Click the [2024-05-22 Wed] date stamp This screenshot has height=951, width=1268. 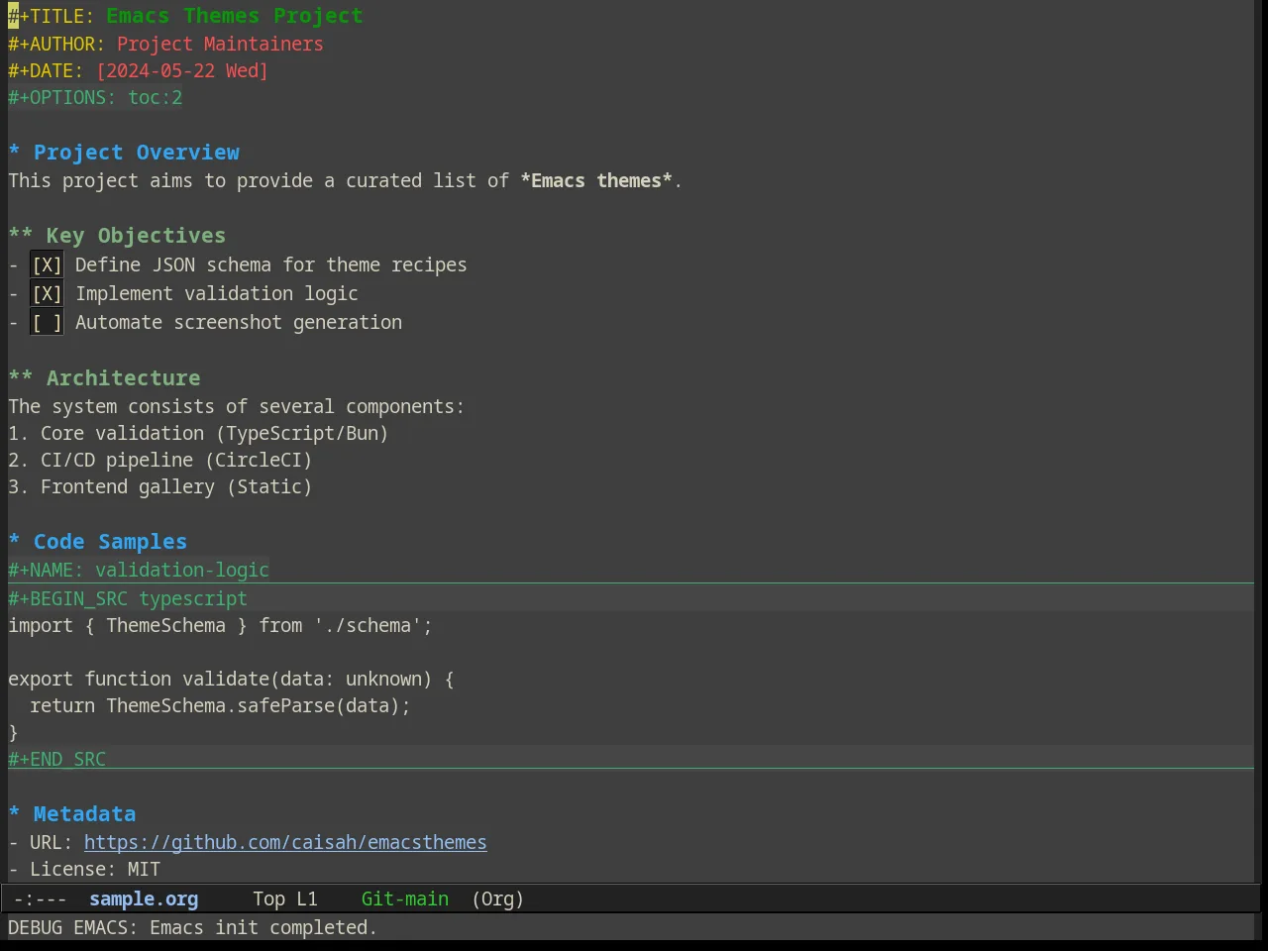point(182,70)
